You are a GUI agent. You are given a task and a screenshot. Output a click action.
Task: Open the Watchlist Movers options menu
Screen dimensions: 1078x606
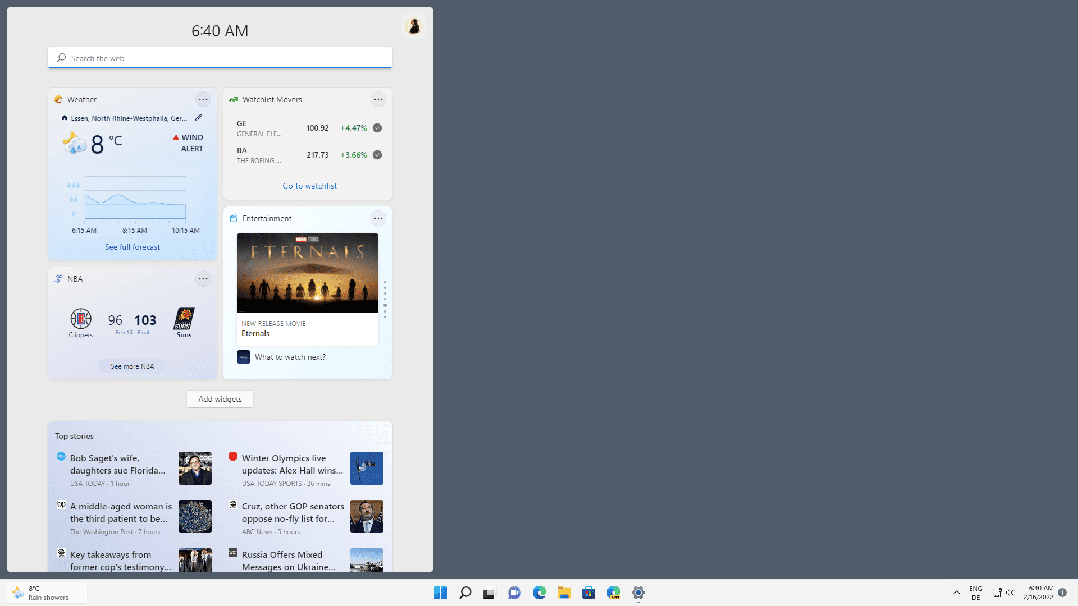pyautogui.click(x=378, y=99)
